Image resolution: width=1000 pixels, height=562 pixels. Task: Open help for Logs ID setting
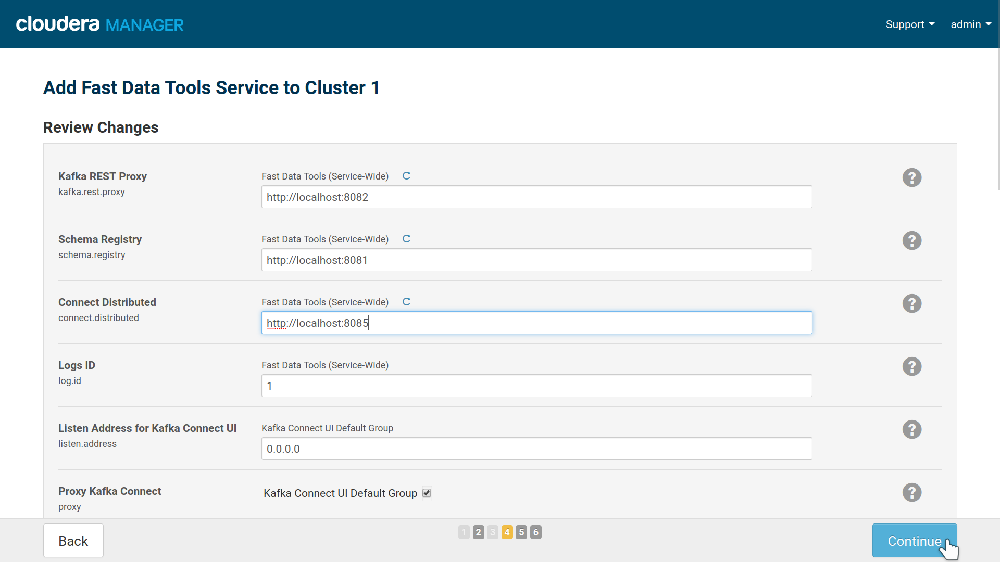click(912, 366)
